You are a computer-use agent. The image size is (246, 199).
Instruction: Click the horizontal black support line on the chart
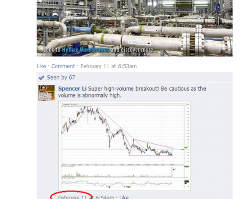coord(123,149)
